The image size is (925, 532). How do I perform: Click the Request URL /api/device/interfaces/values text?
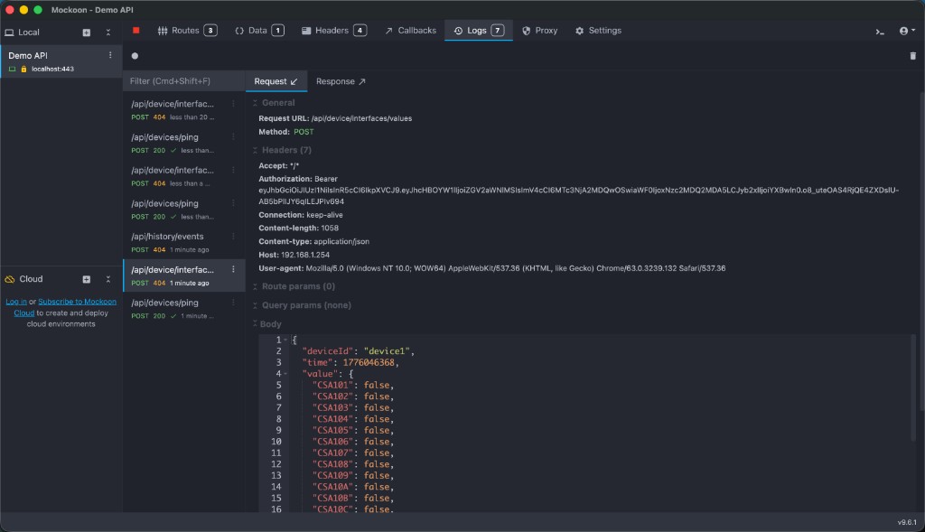[361, 118]
